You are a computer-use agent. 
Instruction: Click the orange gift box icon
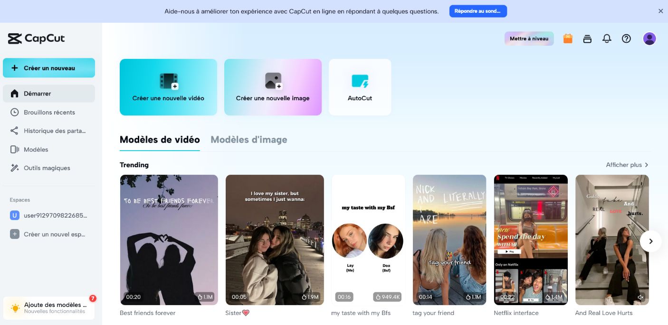pyautogui.click(x=568, y=38)
